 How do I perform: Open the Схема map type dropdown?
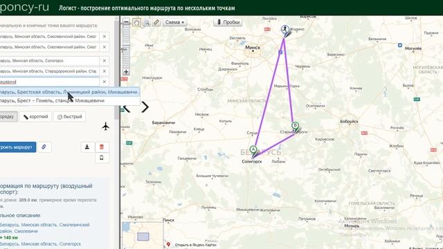[174, 22]
